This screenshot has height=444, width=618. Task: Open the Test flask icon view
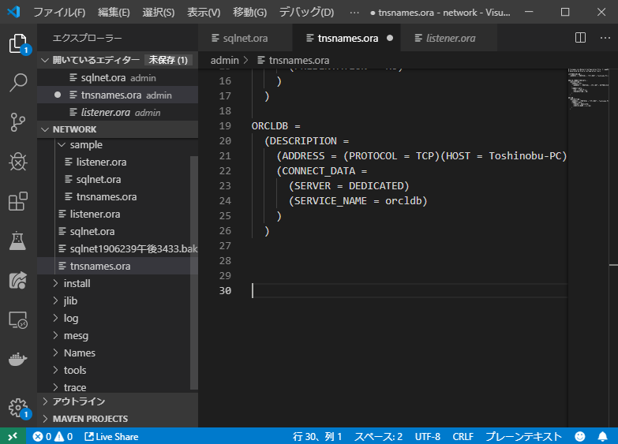click(x=18, y=241)
